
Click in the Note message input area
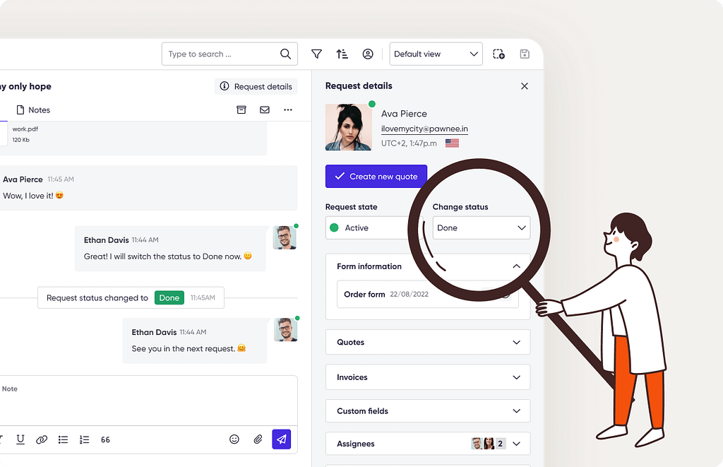pos(148,401)
